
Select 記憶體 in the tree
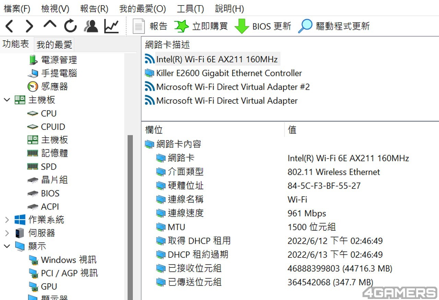pyautogui.click(x=55, y=153)
